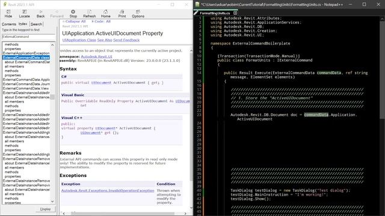Click the help content vertical scrollbar up arrow
This screenshot has width=385, height=216.
tap(191, 50)
